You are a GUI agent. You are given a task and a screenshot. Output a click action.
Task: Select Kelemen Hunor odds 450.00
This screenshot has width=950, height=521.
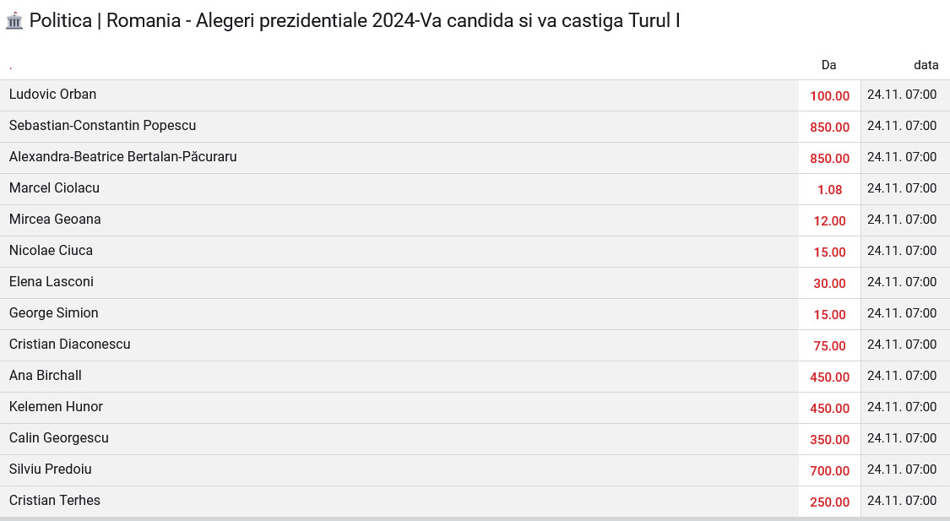(829, 409)
